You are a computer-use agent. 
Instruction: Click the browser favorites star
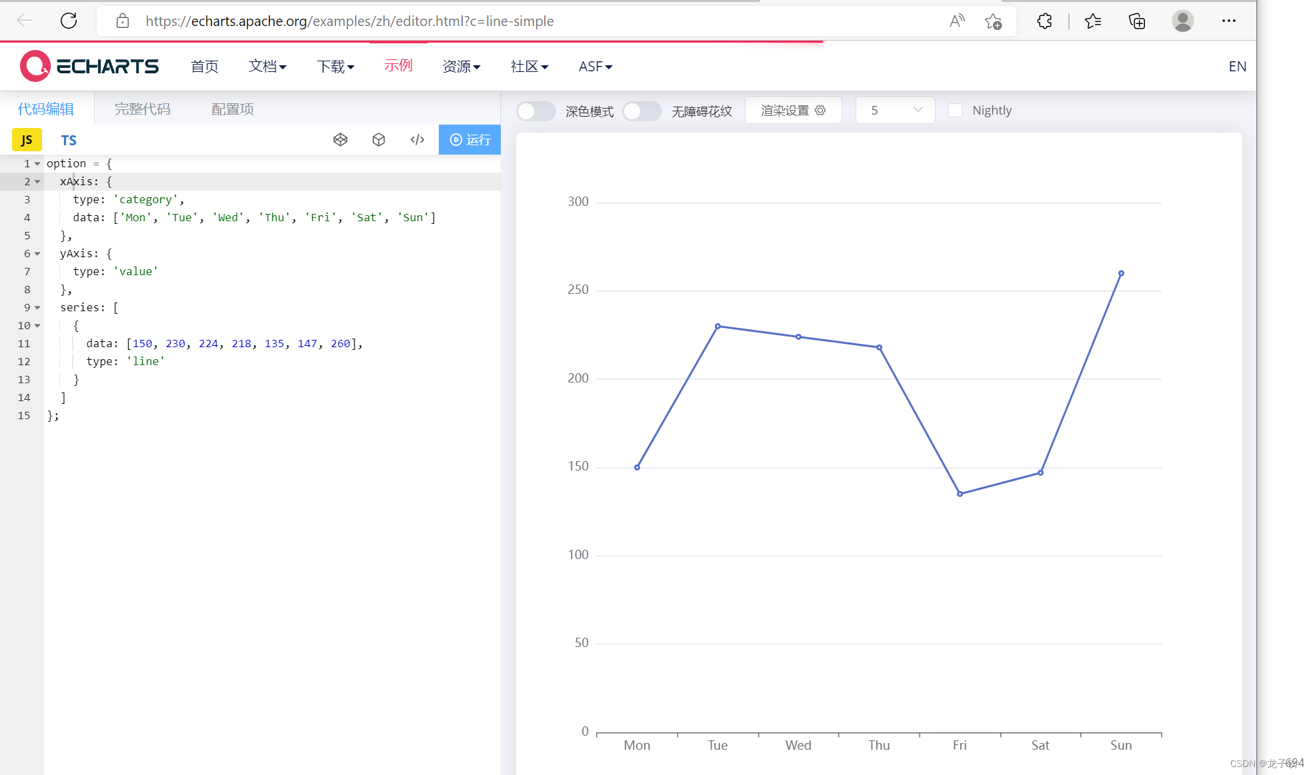(x=993, y=21)
